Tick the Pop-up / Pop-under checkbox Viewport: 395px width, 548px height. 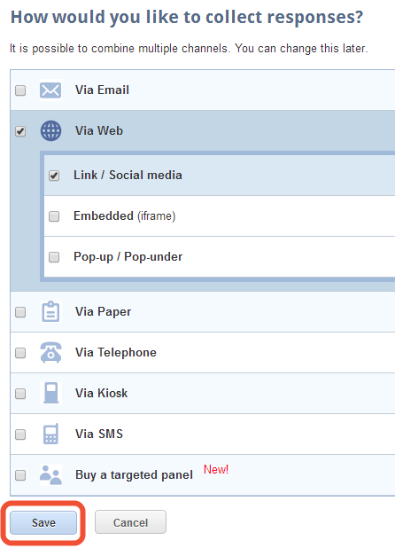click(54, 257)
